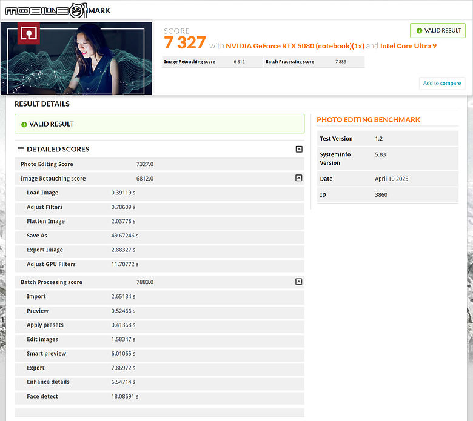Open the NVIDIA GeForce RTX 5080 (notebook) link

295,46
